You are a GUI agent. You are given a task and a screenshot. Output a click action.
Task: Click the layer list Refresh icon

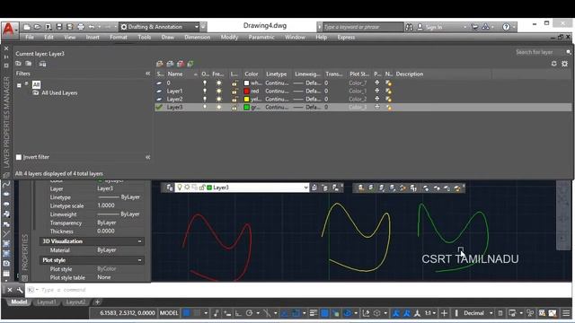pyautogui.click(x=553, y=64)
